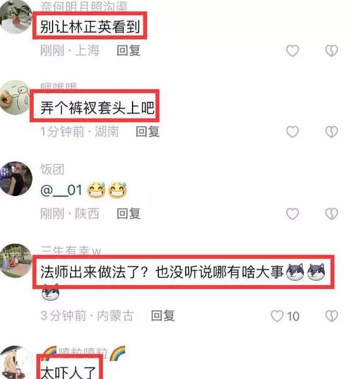The height and width of the screenshot is (379, 354).
Task: Like 饭团's comment from 陕西
Action: click(292, 214)
